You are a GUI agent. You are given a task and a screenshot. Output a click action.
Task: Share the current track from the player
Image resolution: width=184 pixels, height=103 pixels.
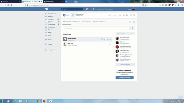pyautogui.click(x=134, y=15)
